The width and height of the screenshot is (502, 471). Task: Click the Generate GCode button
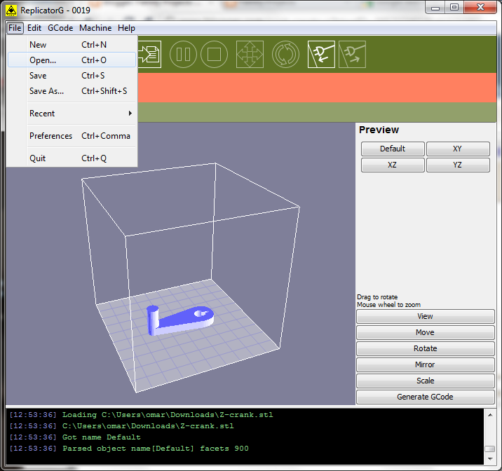click(x=425, y=397)
